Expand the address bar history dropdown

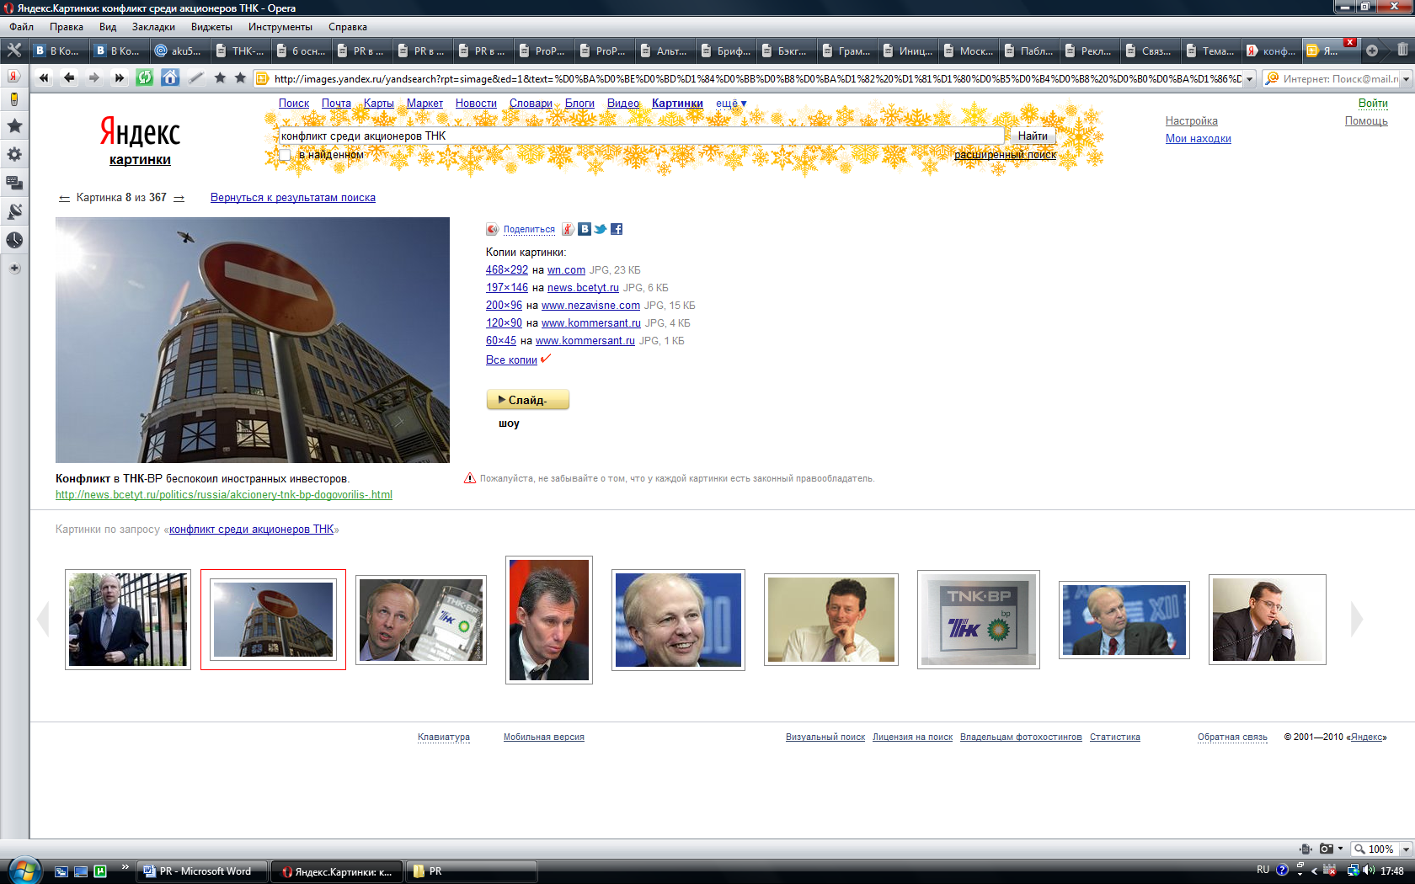tap(1250, 78)
